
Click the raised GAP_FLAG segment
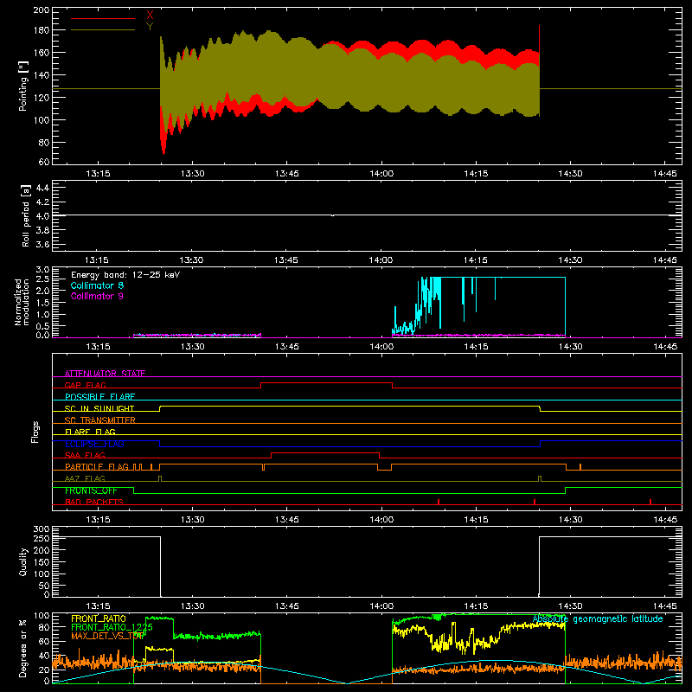[327, 383]
